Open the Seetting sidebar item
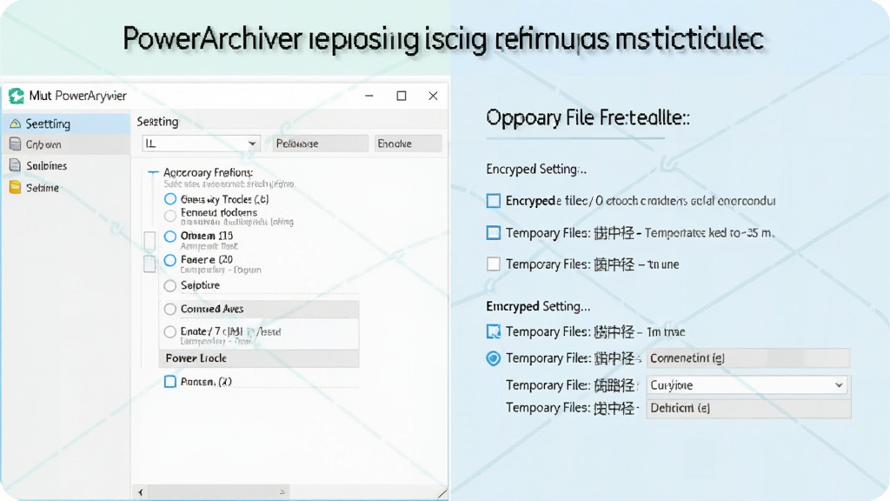 (x=66, y=124)
